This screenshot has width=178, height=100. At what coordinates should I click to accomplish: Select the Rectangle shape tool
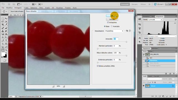tap(6, 44)
